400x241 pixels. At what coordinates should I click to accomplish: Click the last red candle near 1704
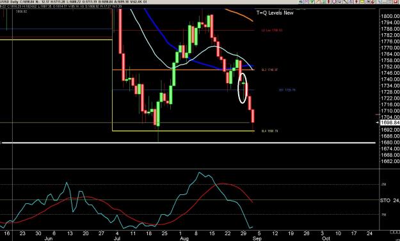click(x=253, y=116)
